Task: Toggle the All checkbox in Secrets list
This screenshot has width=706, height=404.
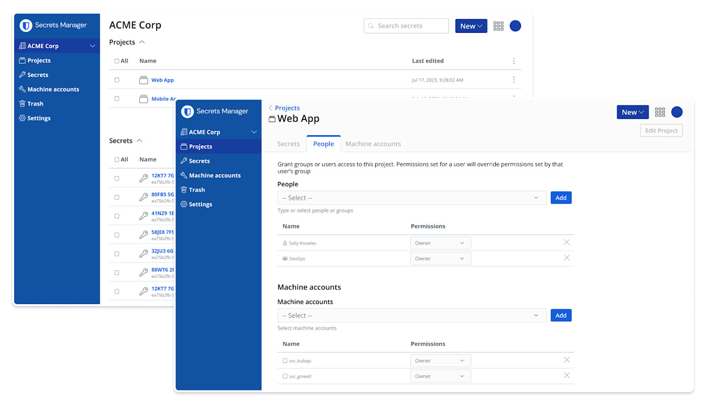Action: tap(117, 160)
